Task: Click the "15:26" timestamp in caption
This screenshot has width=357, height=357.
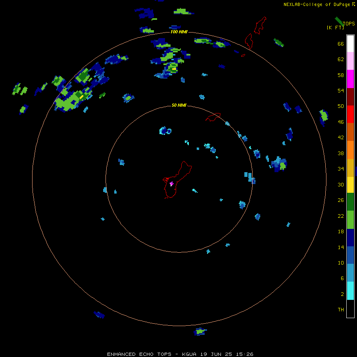Action: [244, 354]
